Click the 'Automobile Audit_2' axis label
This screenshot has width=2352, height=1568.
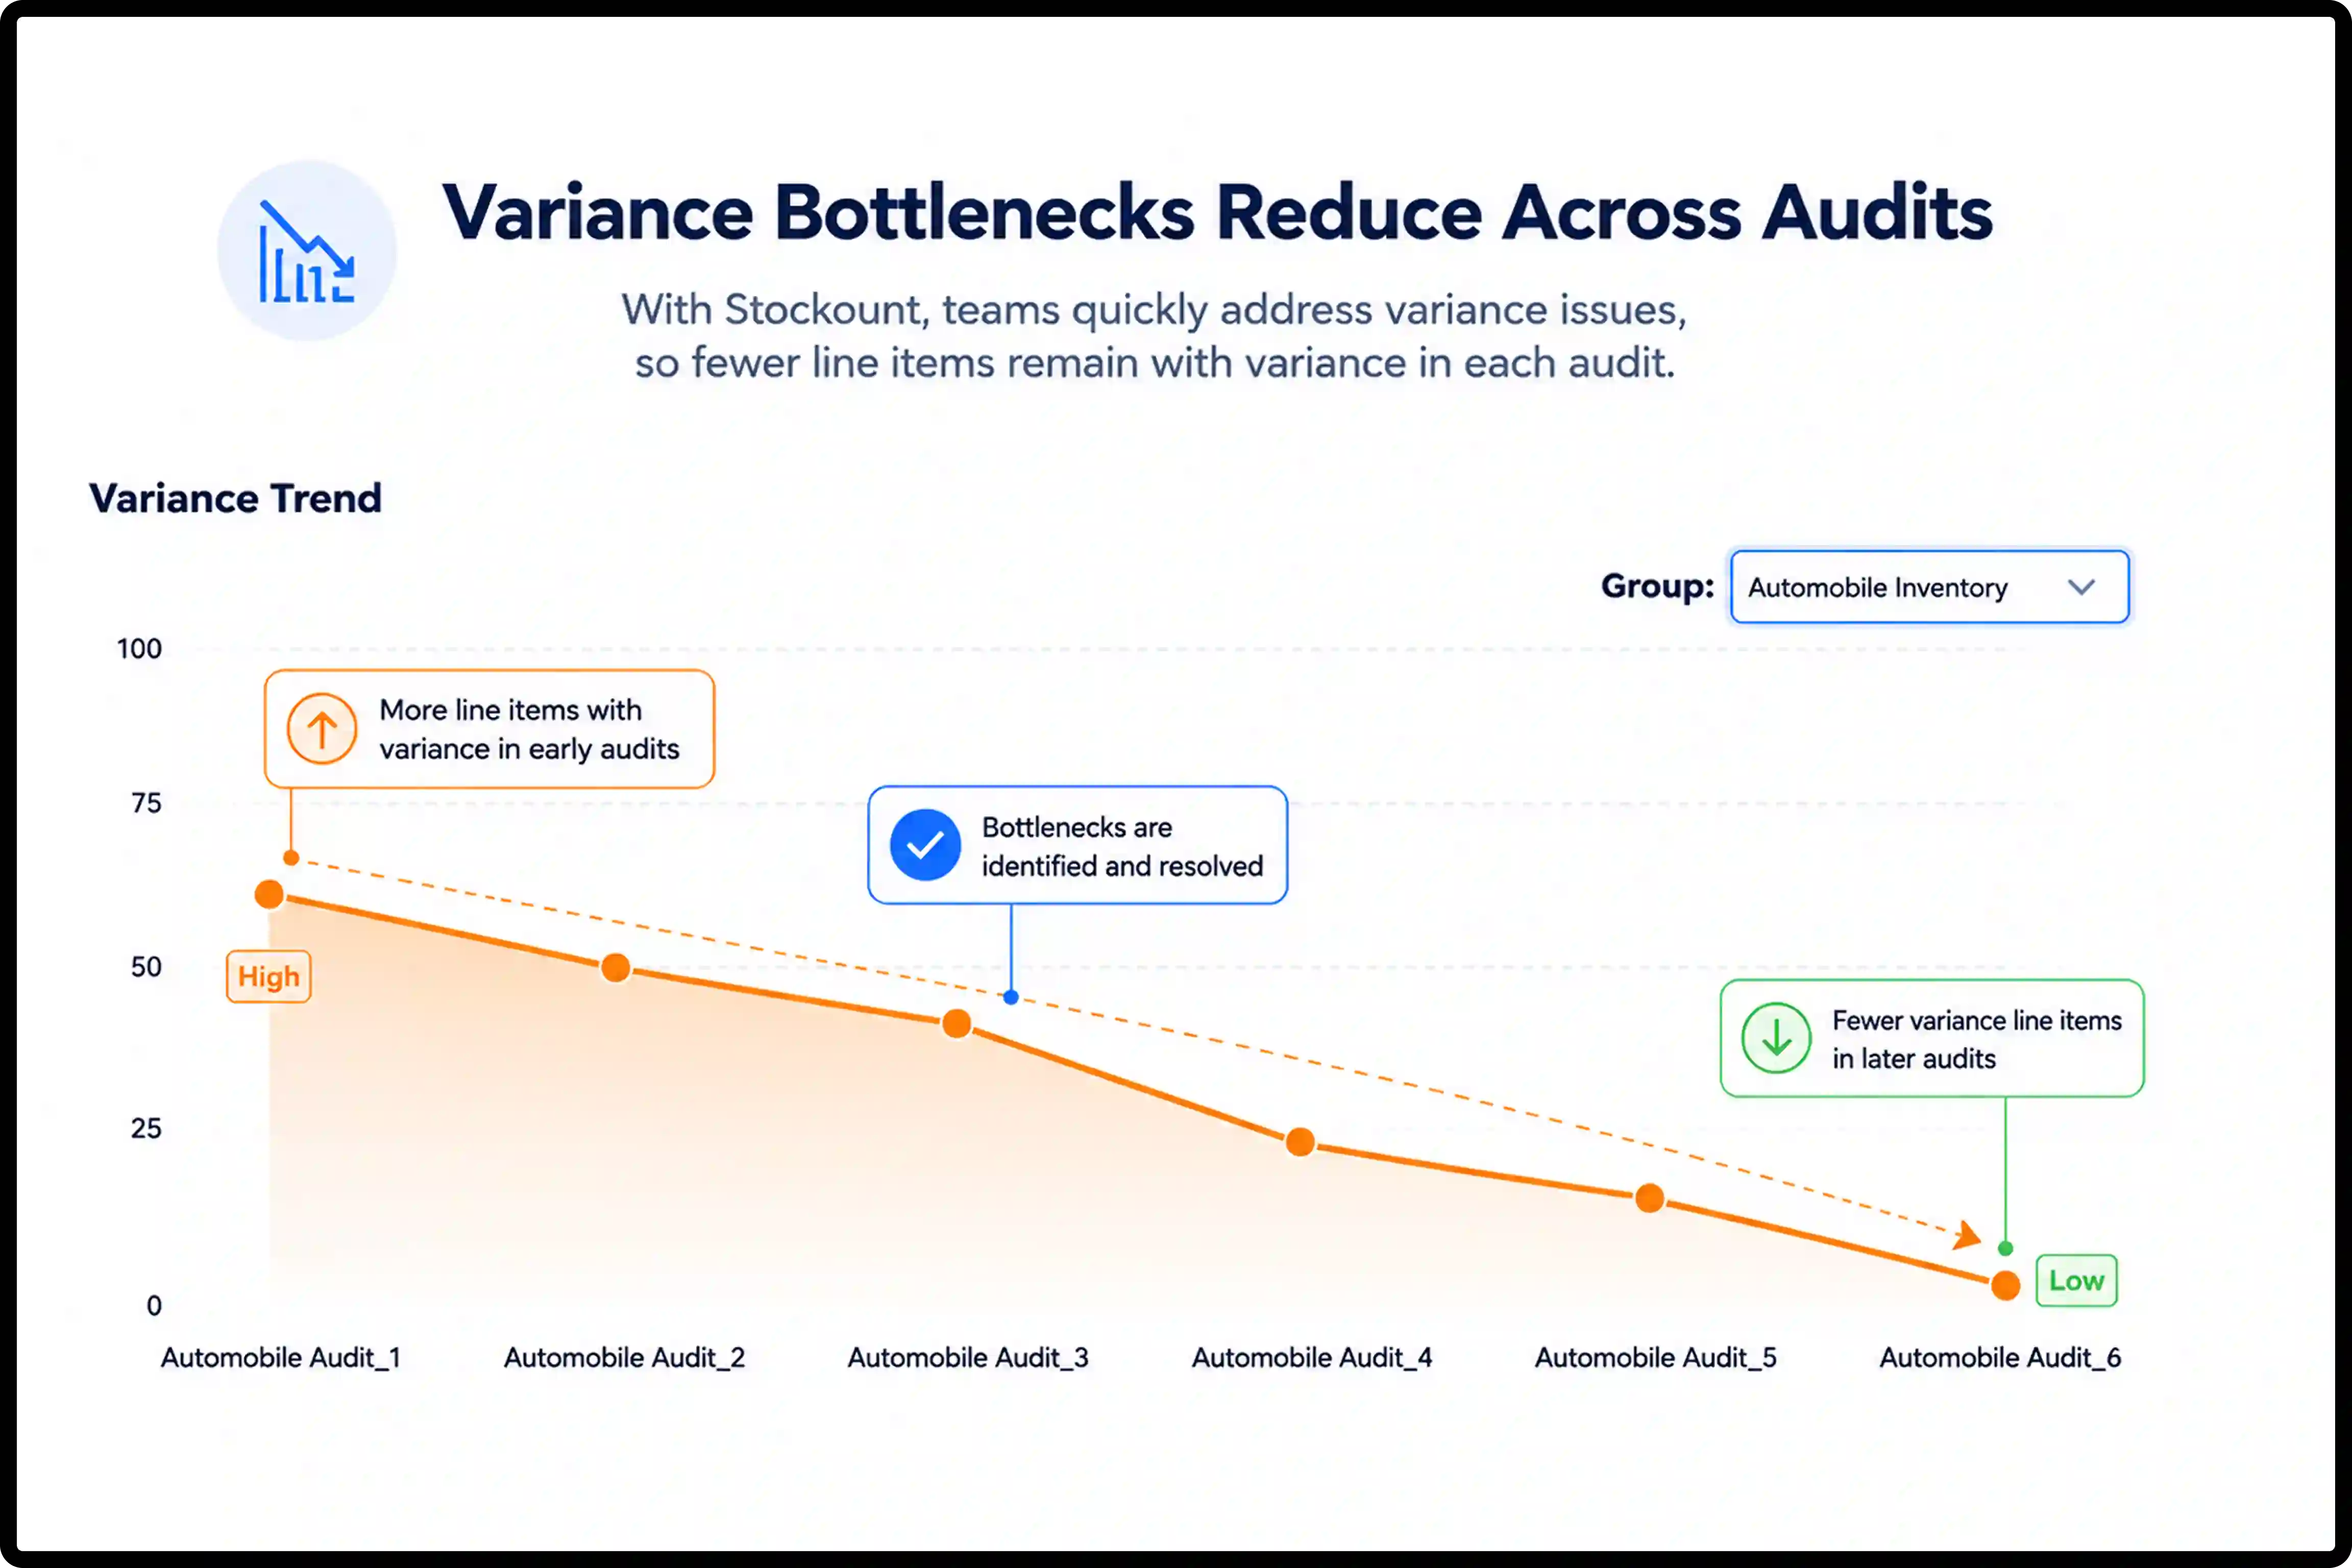[625, 1357]
